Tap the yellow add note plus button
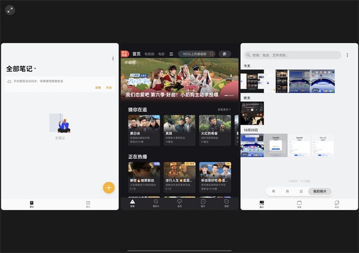 pyautogui.click(x=109, y=188)
